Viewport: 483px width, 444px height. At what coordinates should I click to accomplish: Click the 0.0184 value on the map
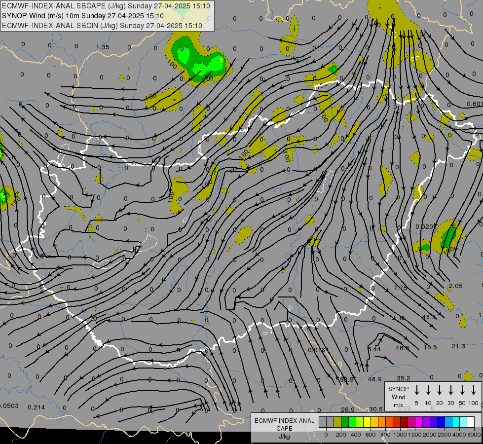(319, 350)
